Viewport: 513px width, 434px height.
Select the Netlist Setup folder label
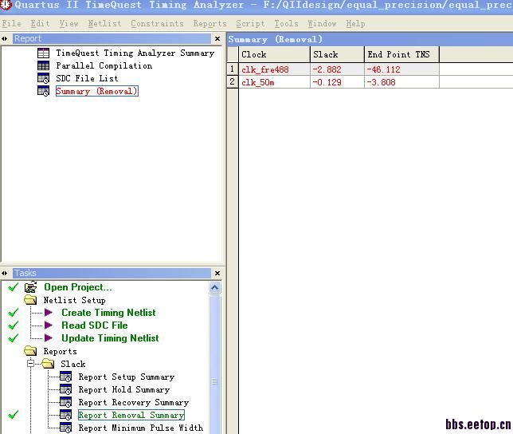tap(74, 300)
